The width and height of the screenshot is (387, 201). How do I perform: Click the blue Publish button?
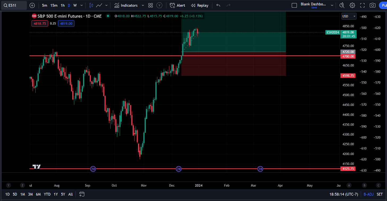click(x=383, y=5)
